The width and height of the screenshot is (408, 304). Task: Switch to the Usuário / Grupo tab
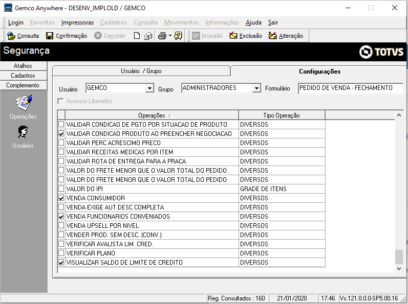141,71
